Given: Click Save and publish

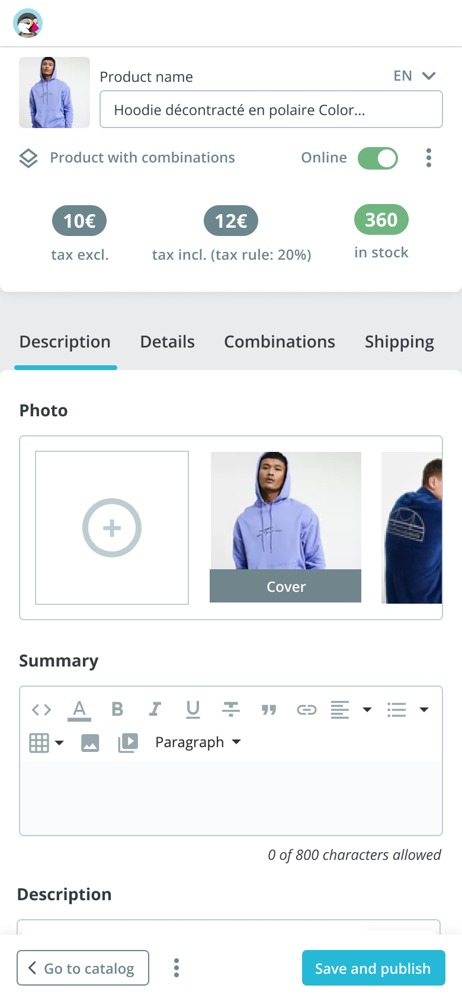Looking at the screenshot, I should (373, 968).
